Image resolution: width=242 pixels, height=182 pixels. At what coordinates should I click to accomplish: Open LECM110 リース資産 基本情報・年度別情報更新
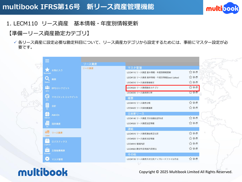149,72
